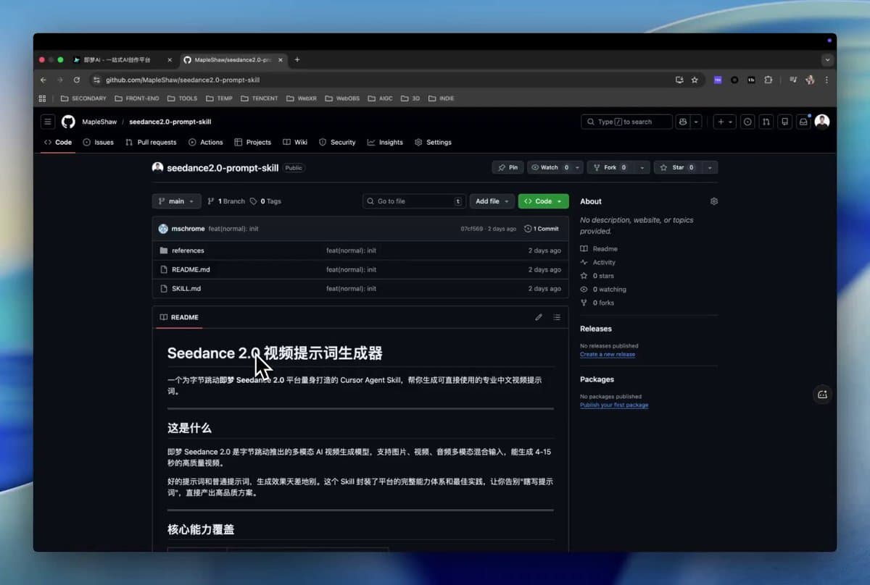Open the README.md file
Image resolution: width=870 pixels, height=585 pixels.
coord(191,269)
